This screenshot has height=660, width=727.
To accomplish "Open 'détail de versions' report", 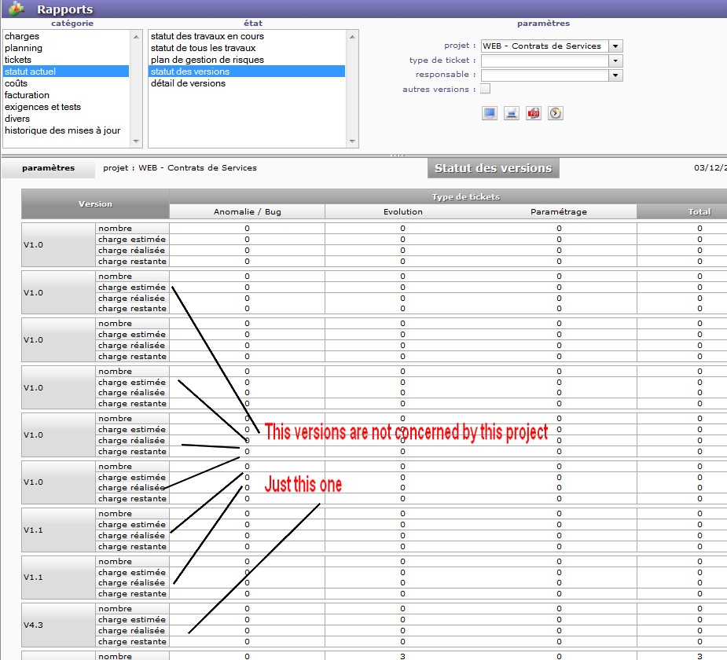I will point(188,83).
